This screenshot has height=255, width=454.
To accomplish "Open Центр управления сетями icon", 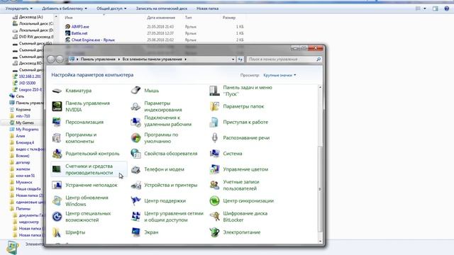I will pos(135,217).
